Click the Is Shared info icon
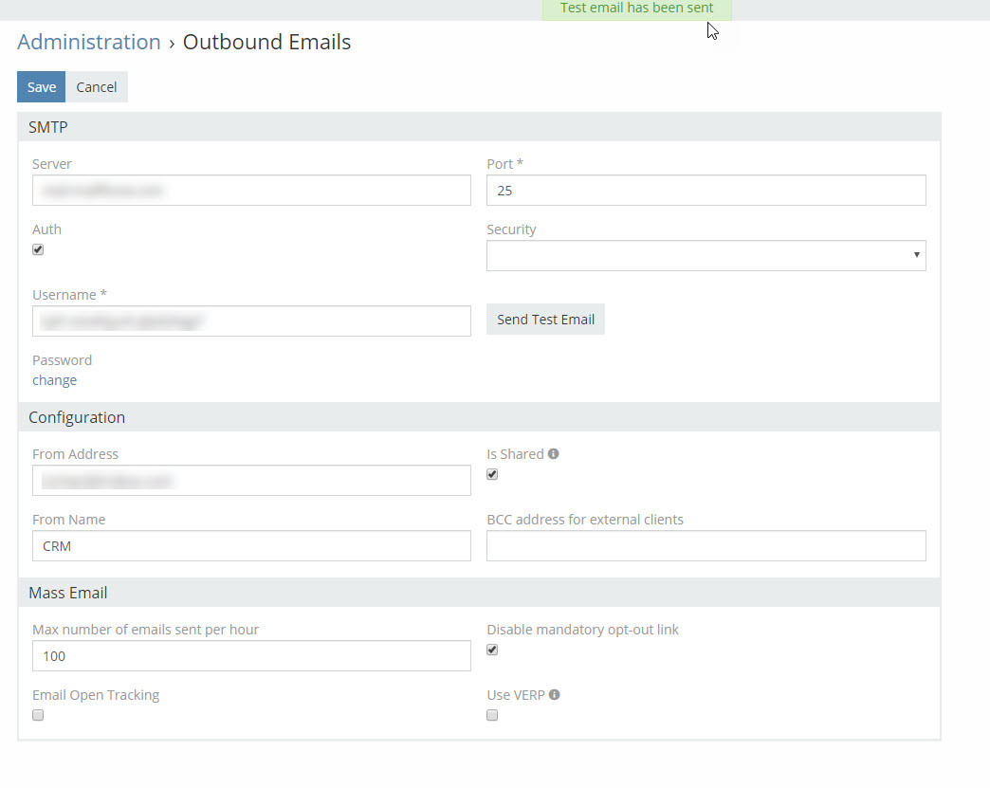This screenshot has height=788, width=990. click(554, 454)
